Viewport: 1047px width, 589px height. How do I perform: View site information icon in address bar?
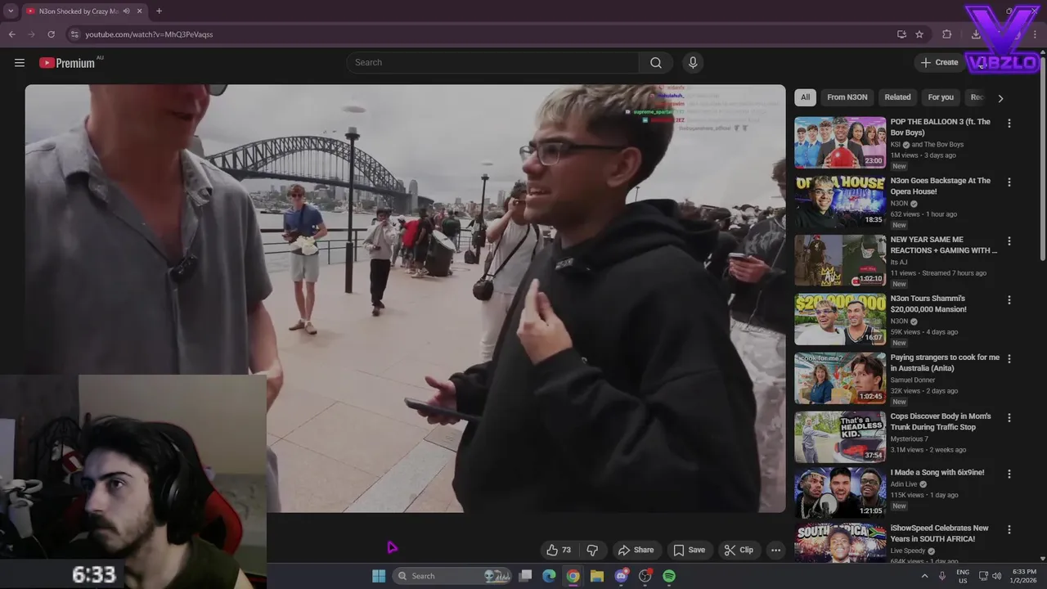tap(74, 34)
